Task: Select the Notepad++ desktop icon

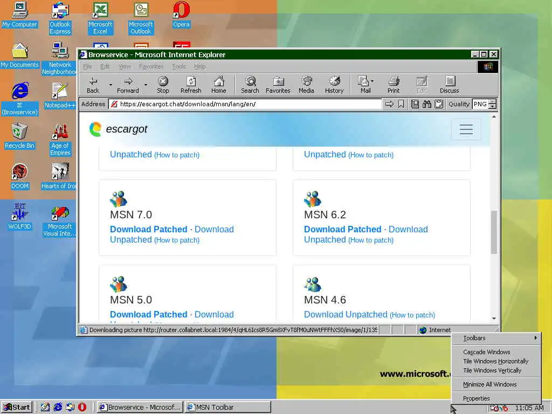Action: pos(60,96)
